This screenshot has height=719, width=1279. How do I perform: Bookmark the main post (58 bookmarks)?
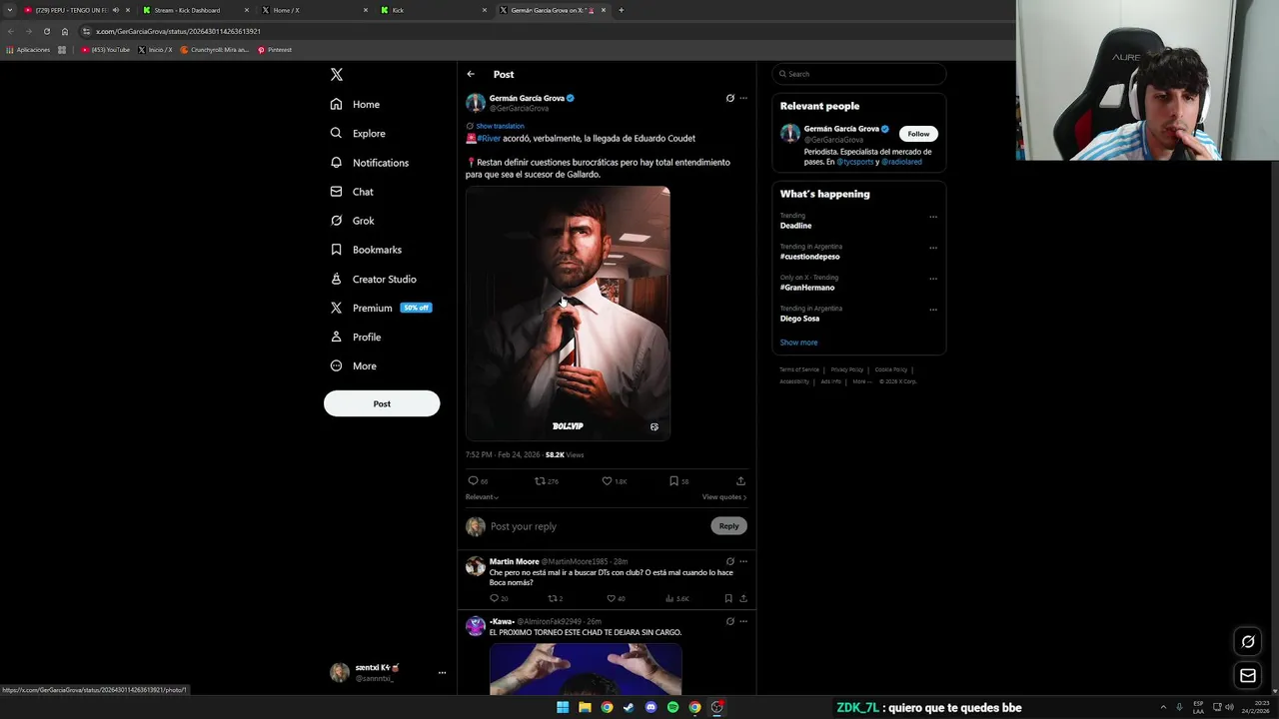[678, 481]
